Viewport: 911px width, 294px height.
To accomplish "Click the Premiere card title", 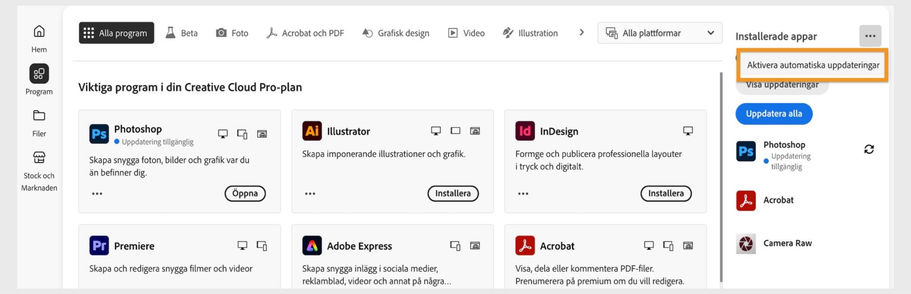I will 134,246.
